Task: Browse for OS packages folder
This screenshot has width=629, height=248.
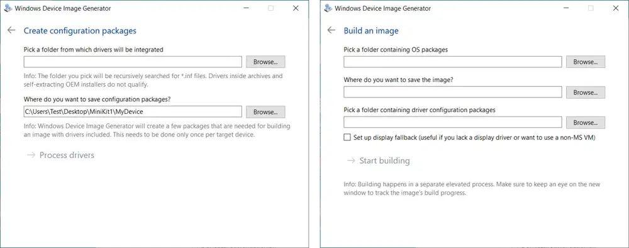Action: tap(585, 62)
